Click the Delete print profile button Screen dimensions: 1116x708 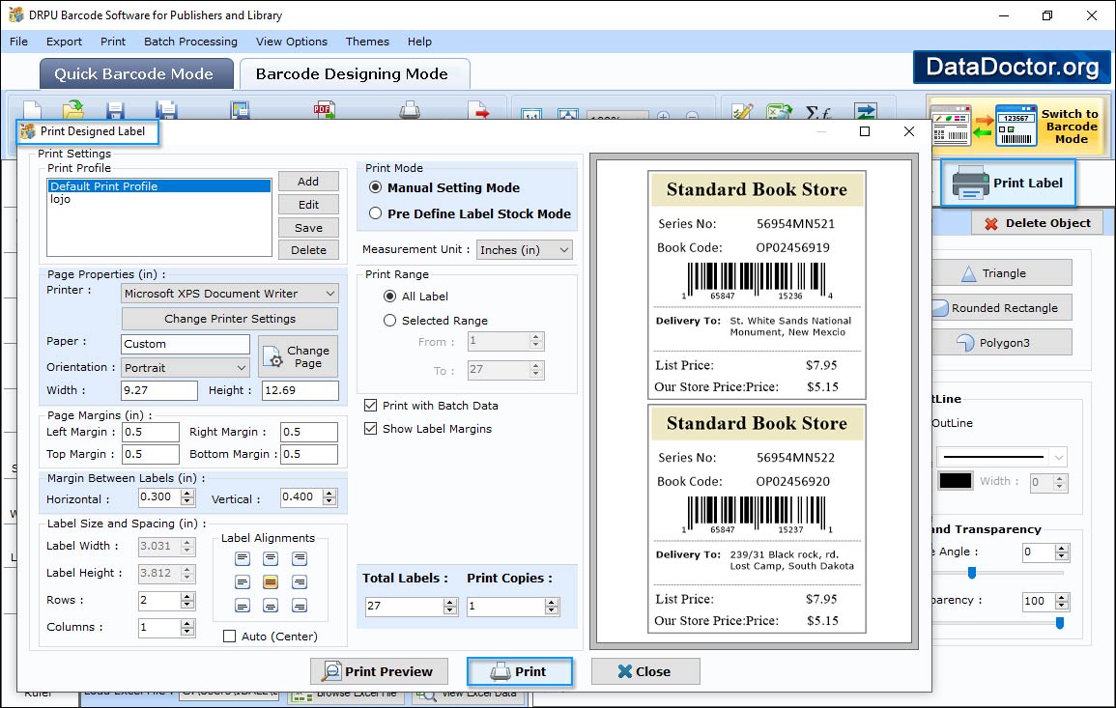[x=308, y=250]
